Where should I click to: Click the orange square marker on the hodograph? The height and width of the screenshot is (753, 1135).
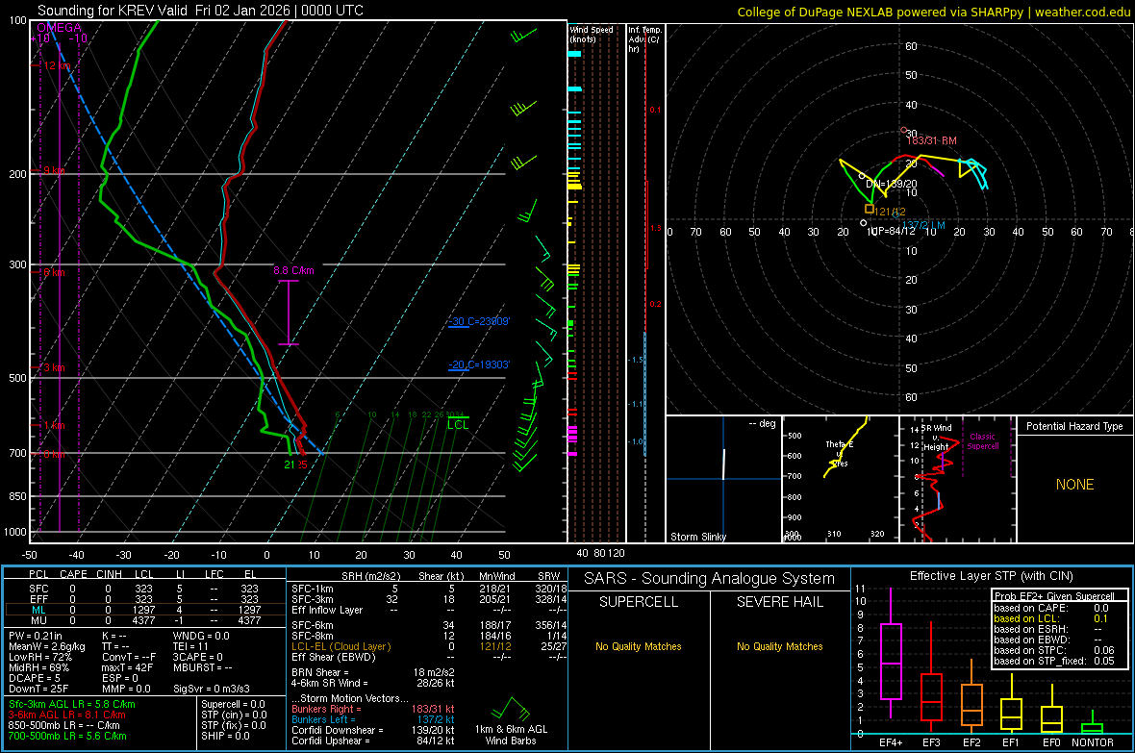[870, 209]
